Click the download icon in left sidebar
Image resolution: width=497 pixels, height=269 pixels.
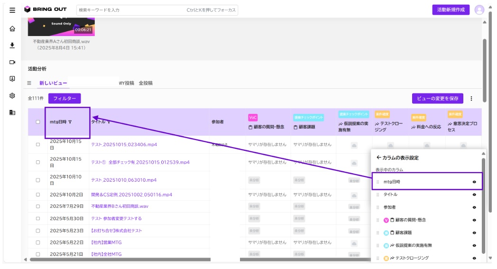pos(12,46)
